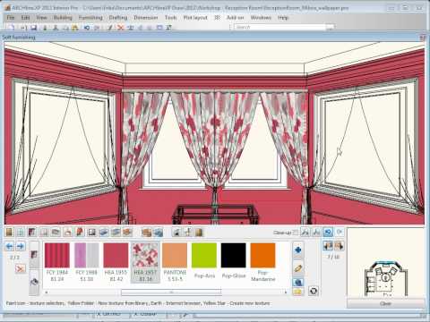Click the Close button below floor plan

pos(385,303)
